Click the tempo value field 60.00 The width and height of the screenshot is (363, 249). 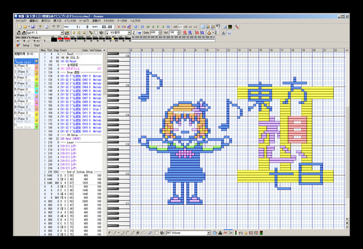pyautogui.click(x=107, y=27)
